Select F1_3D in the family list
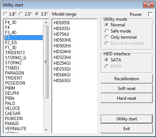This screenshot has width=156, height=137. [x=24, y=48]
